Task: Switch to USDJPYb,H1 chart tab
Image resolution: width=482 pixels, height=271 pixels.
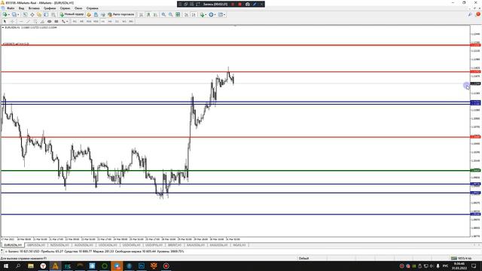Action: coord(154,245)
